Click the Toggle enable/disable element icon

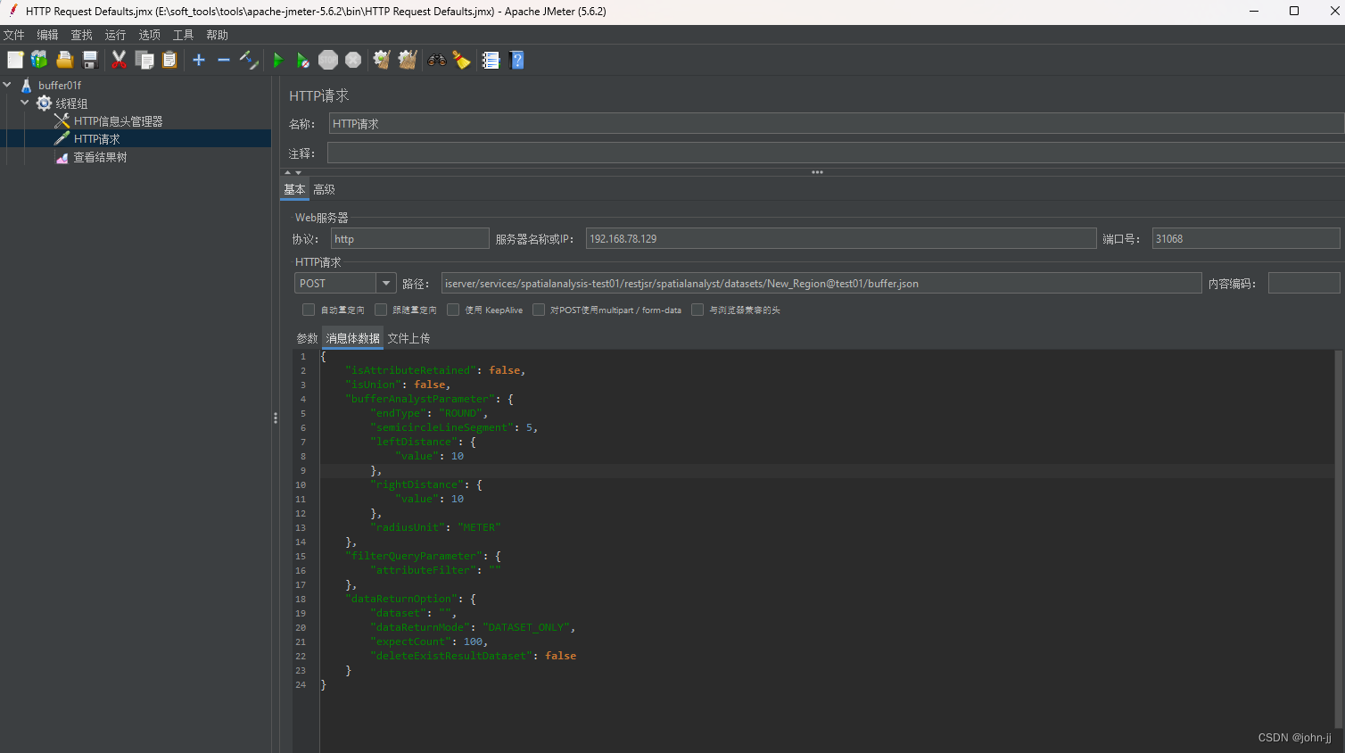(249, 60)
